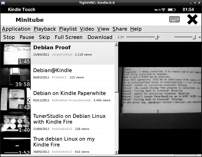Screen dimensions: 202x157
Task: Download the current video
Action: pyautogui.click(x=100, y=37)
